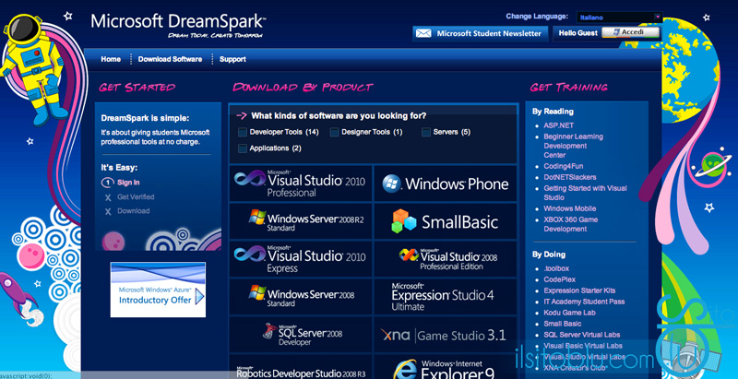This screenshot has height=379, width=738.
Task: Open the Download Software menu
Action: (x=170, y=59)
